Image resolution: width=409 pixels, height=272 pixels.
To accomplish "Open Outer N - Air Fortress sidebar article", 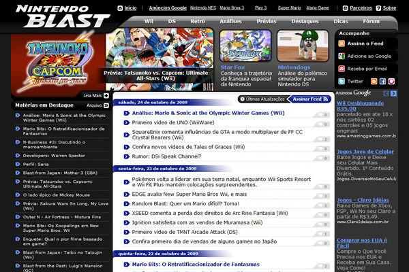I will coord(61,217).
